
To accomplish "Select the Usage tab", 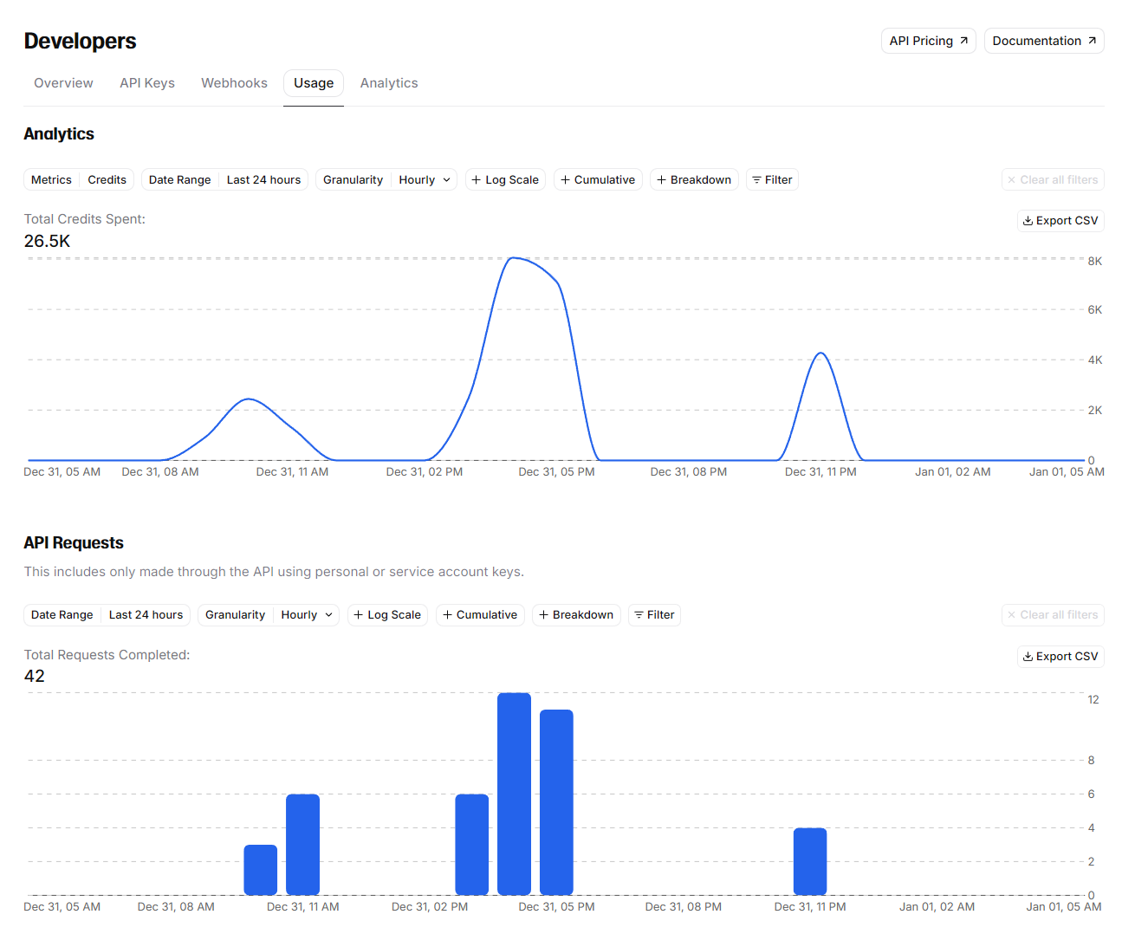I will click(314, 83).
